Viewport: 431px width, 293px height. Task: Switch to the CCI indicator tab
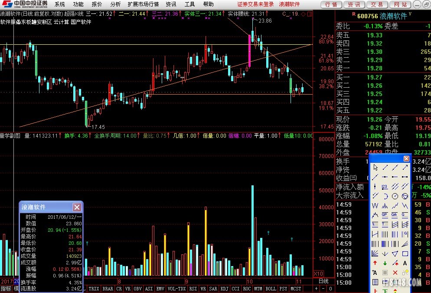235,289
